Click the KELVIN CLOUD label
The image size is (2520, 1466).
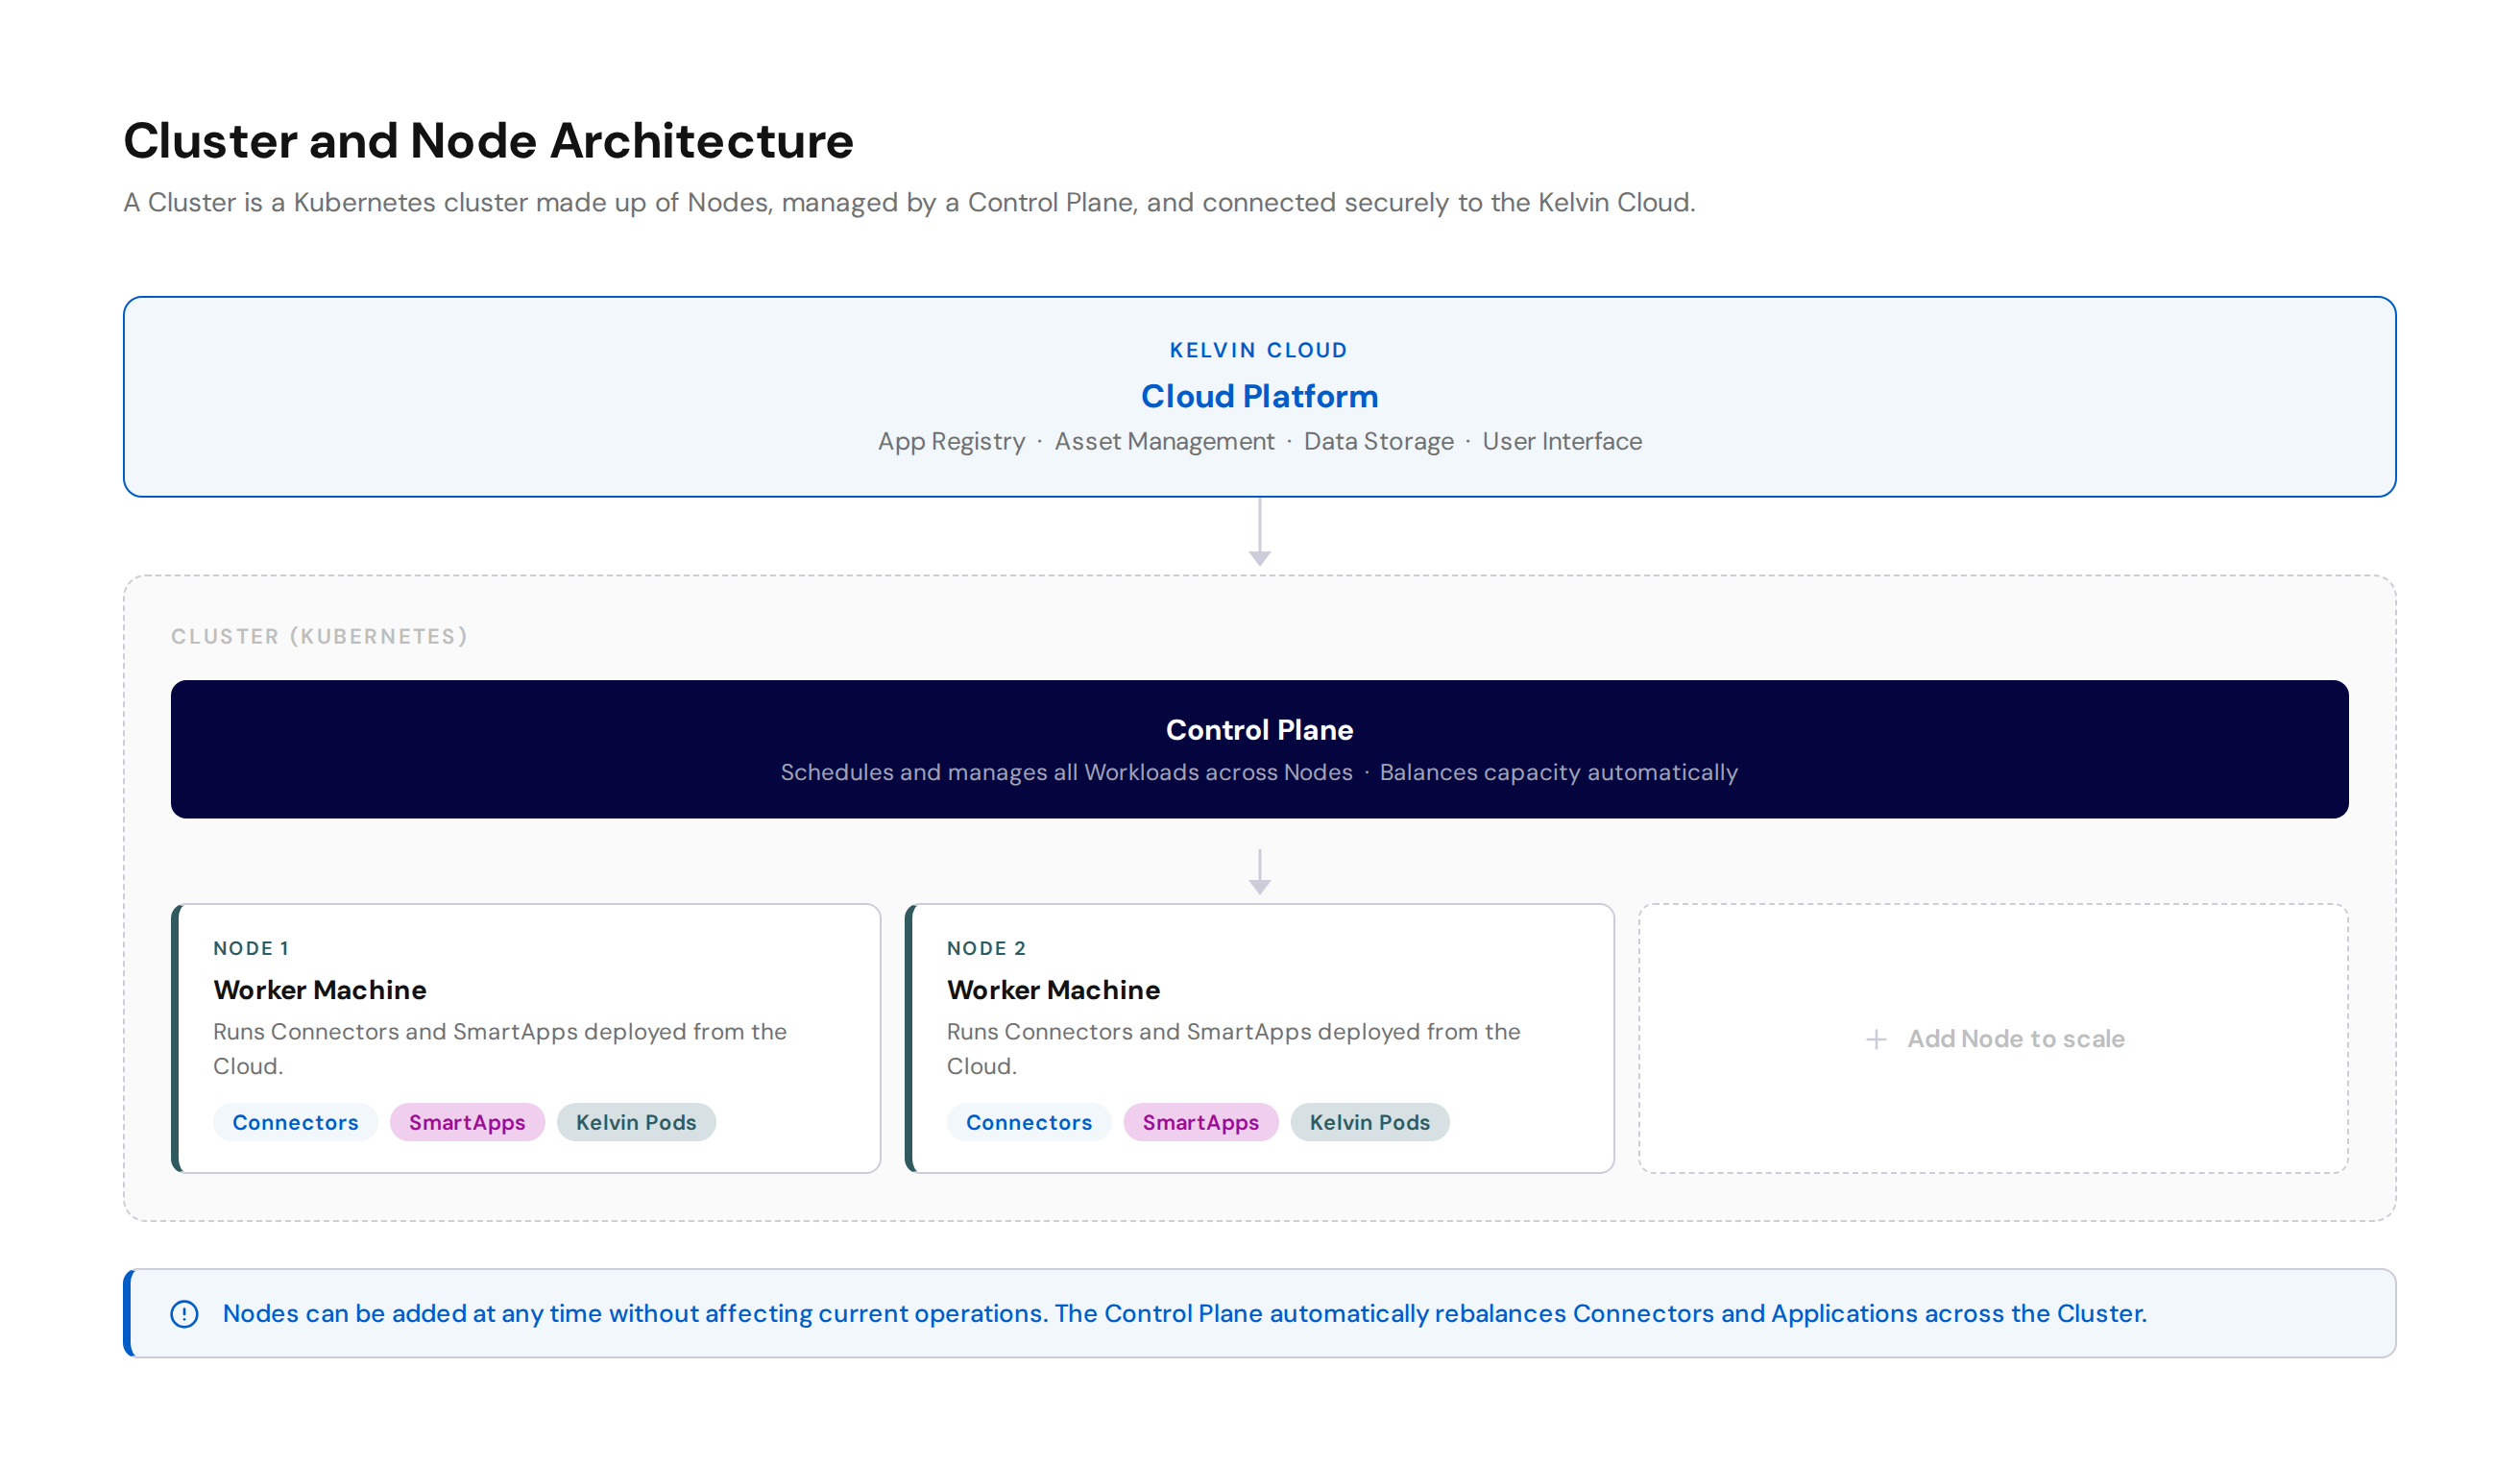click(x=1259, y=350)
